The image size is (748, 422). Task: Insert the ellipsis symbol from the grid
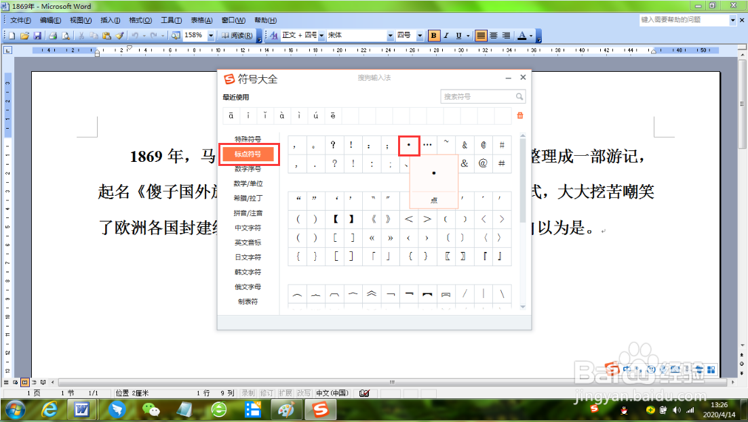pyautogui.click(x=427, y=145)
